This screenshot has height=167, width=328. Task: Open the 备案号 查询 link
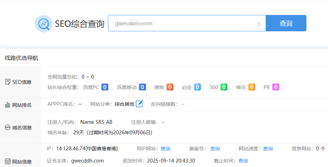point(215,149)
